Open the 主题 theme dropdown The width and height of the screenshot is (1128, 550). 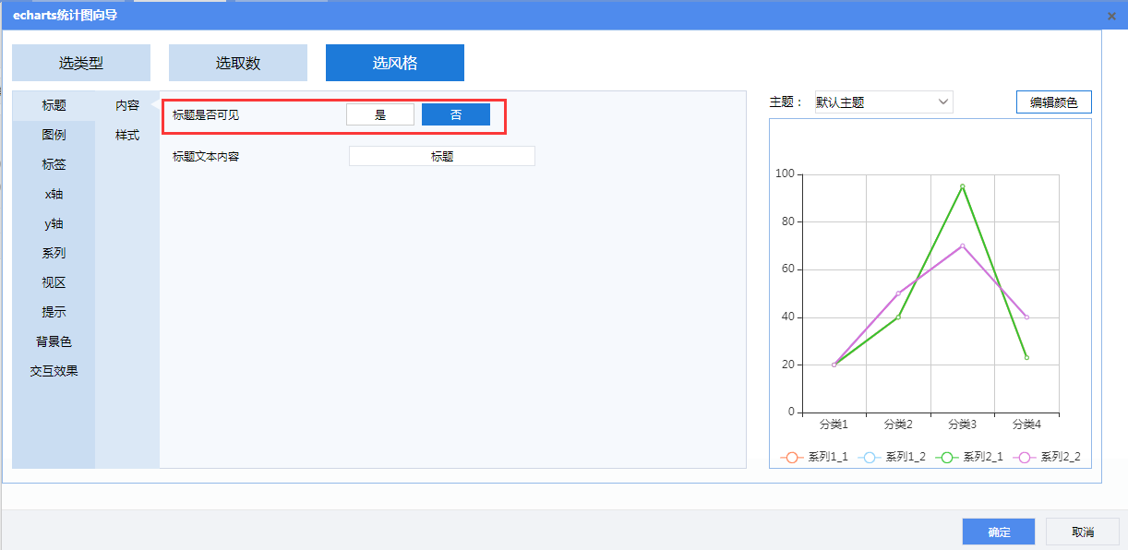click(882, 102)
